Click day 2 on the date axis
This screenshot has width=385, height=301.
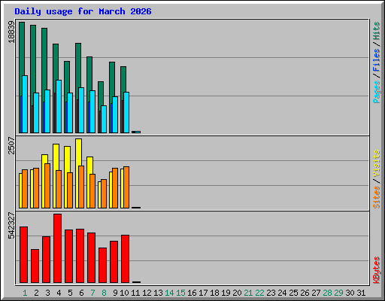(x=36, y=293)
